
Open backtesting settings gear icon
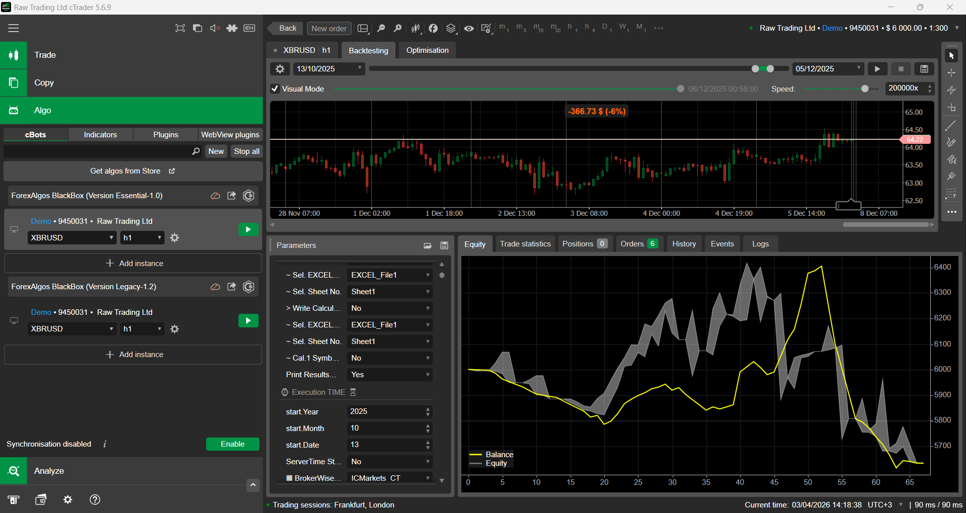pyautogui.click(x=280, y=69)
